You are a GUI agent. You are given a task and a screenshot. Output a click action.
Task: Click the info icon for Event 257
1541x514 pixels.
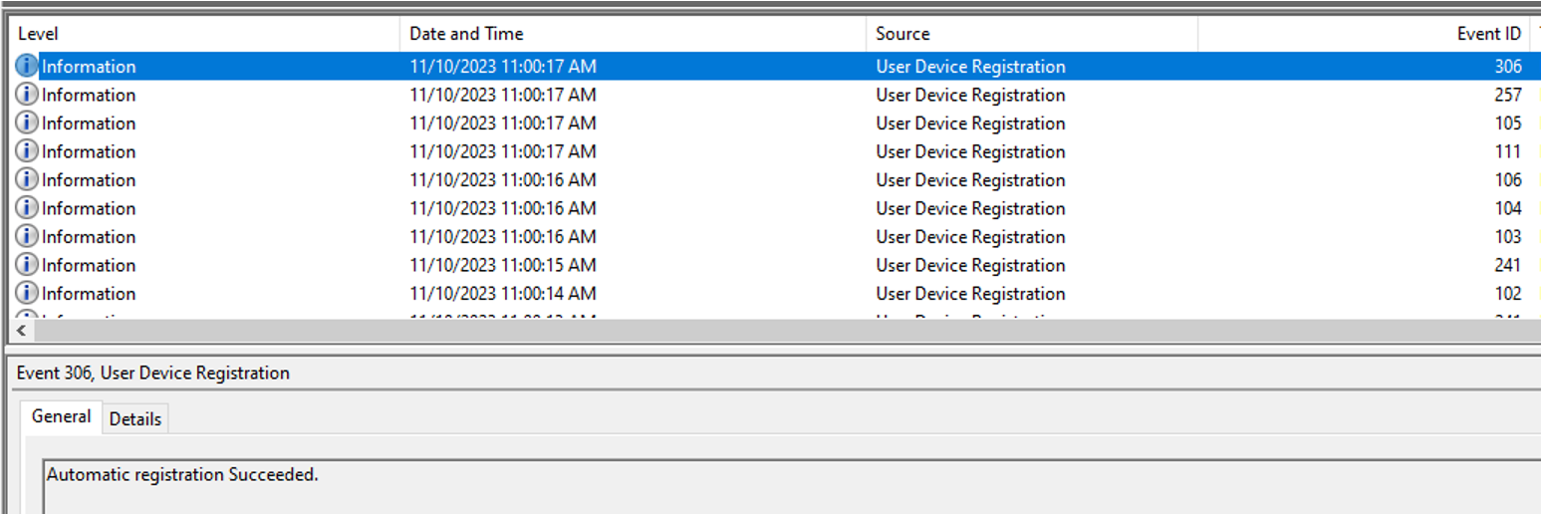click(x=27, y=95)
